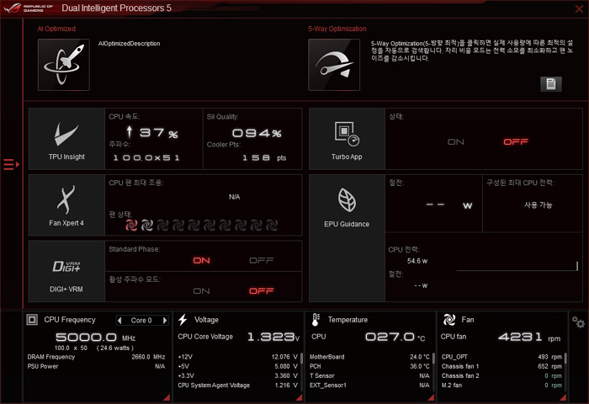Open the EPU Guidance panel
Viewport: 589px width, 404px height.
347,238
